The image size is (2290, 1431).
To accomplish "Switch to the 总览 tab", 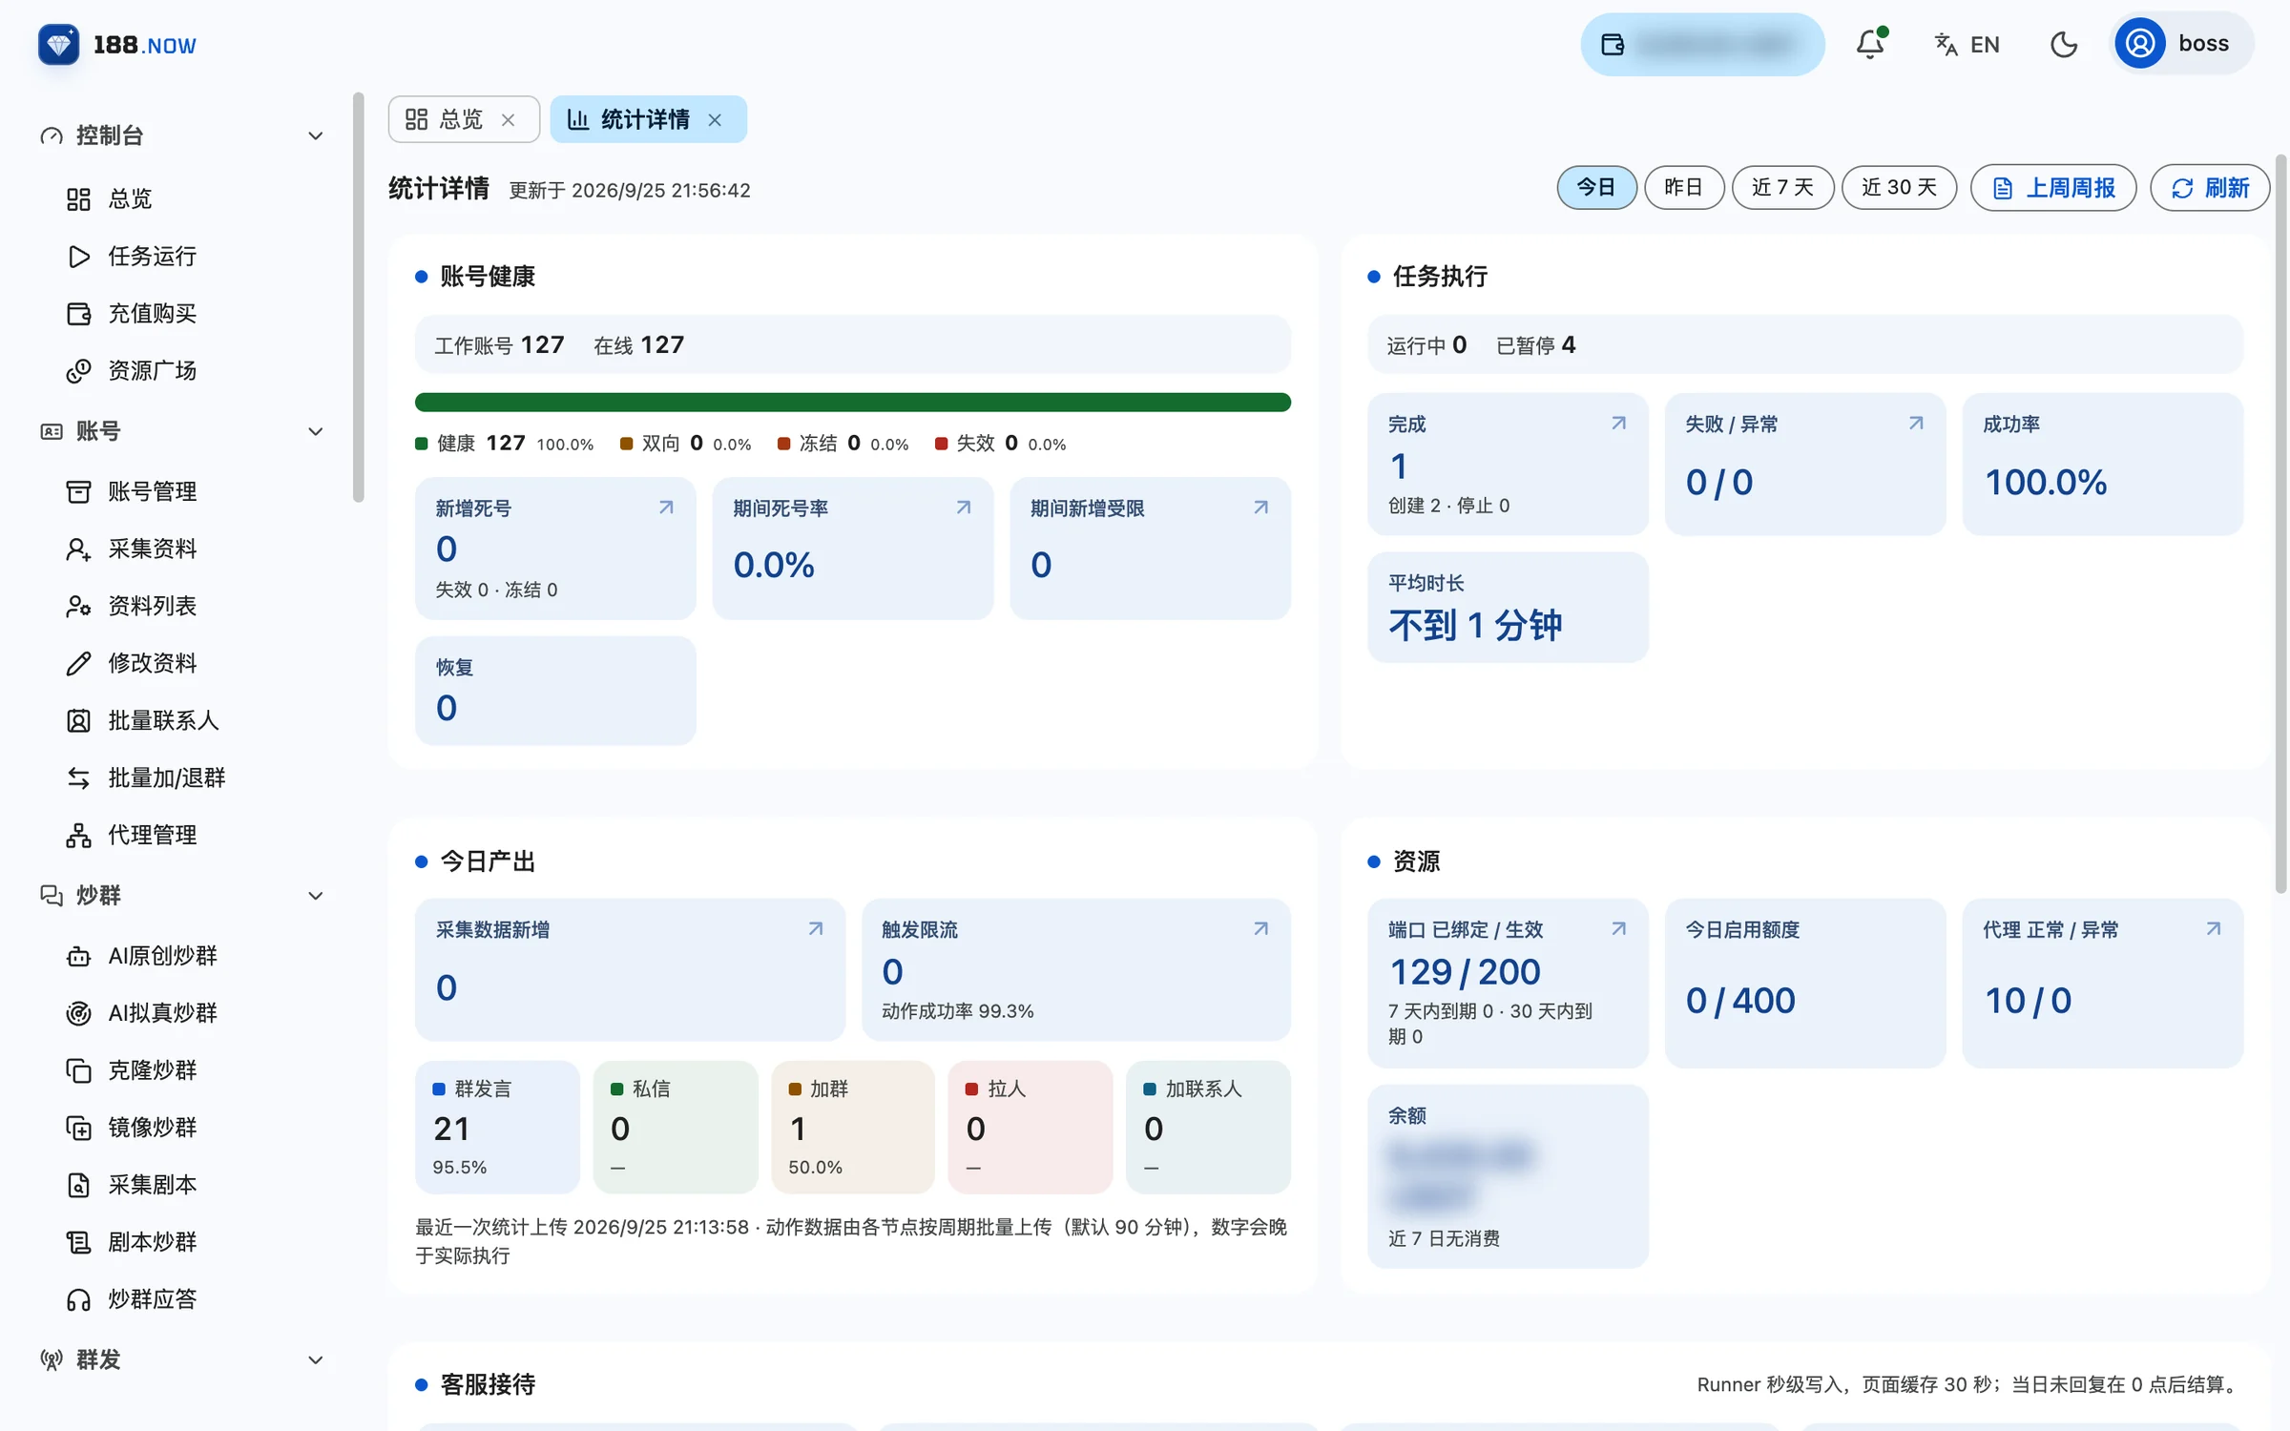I will [464, 119].
